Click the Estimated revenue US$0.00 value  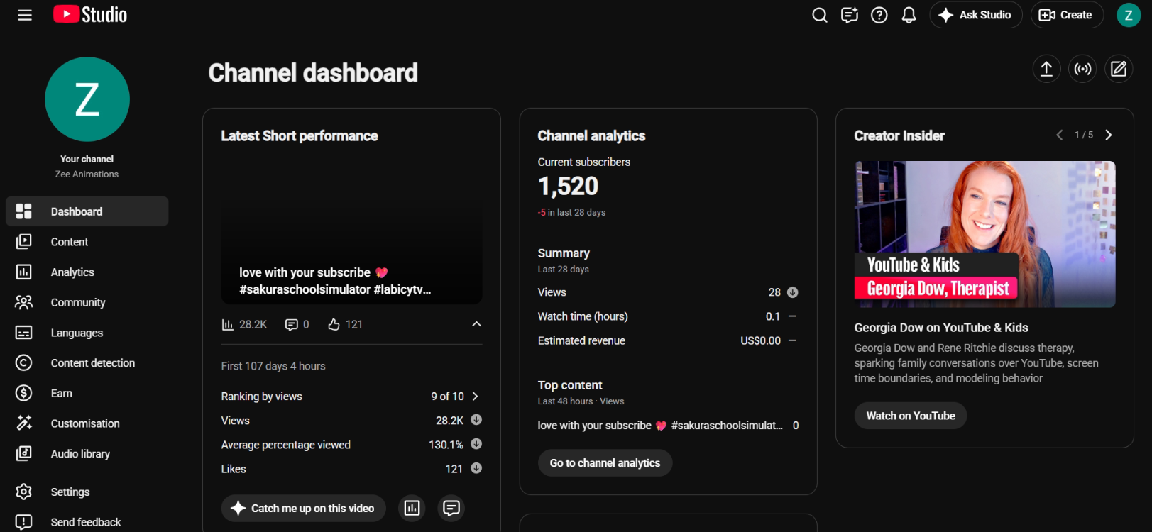[x=760, y=340]
